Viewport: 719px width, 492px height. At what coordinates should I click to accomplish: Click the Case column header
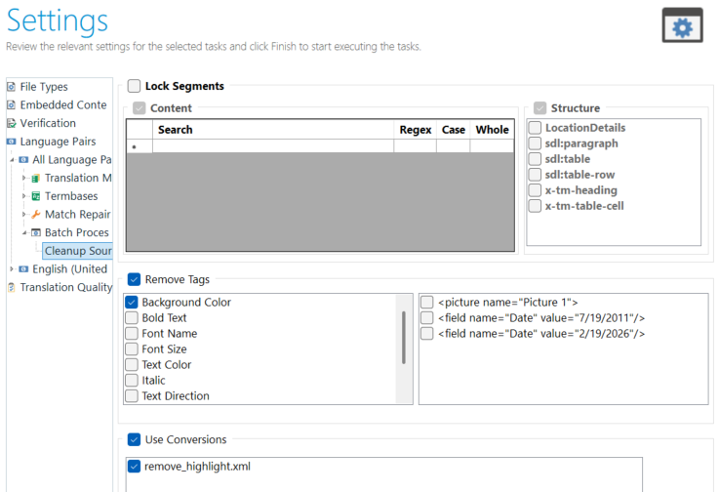tap(453, 130)
